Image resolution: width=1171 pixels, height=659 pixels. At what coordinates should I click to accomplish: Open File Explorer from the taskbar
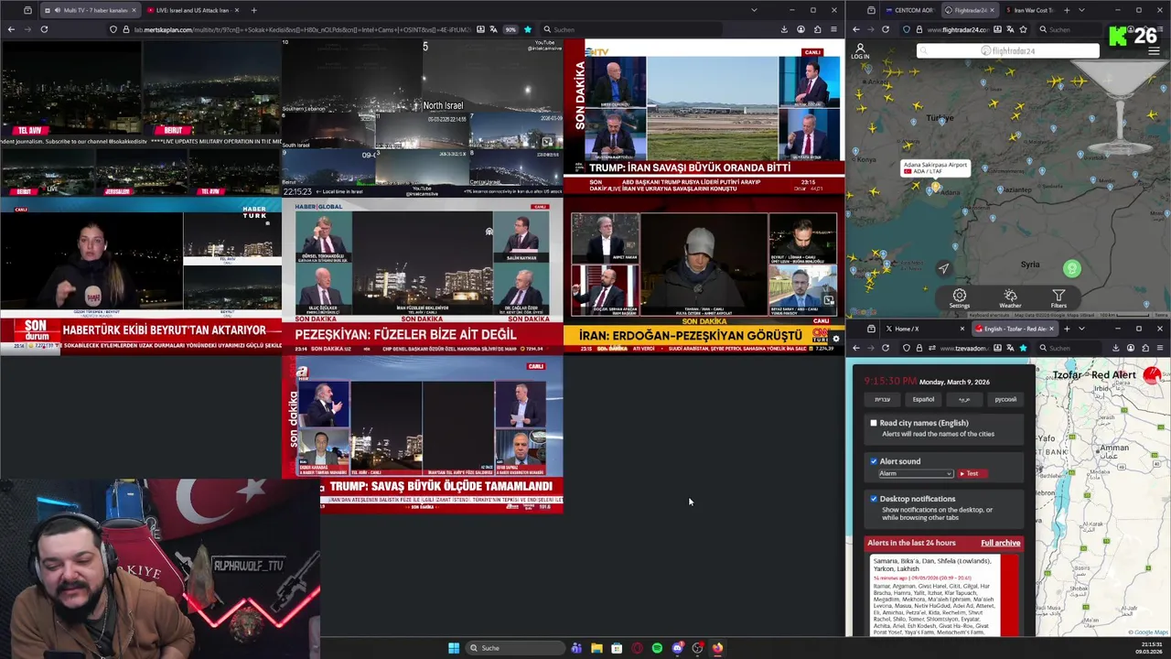[596, 648]
